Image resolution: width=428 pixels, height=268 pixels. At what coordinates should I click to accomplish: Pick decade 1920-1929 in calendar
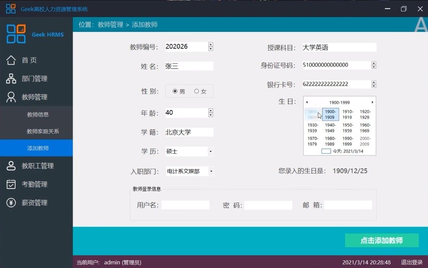click(x=365, y=114)
